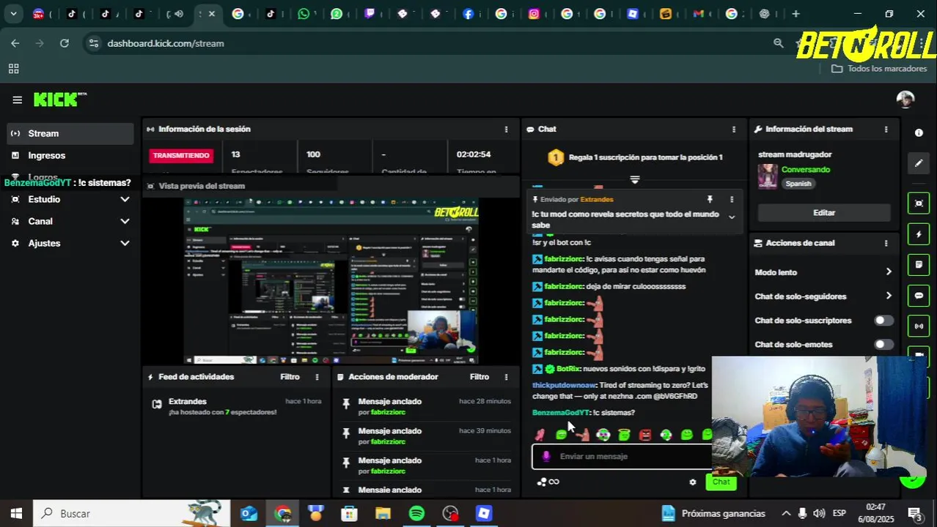Click the pin icon on pinned message
Screen dimensions: 937x527
pyautogui.click(x=710, y=199)
